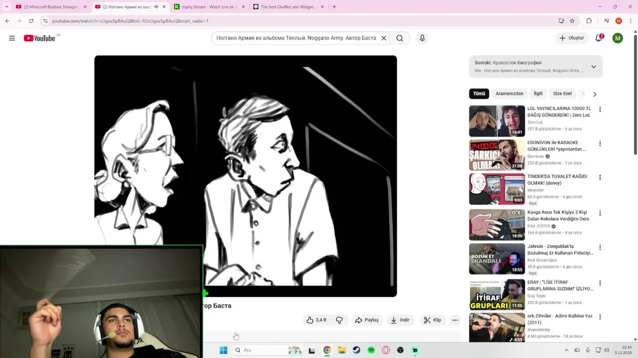Open the account avatar menu

[618, 38]
